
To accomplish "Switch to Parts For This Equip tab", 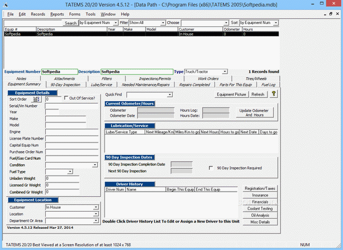I will (x=236, y=85).
